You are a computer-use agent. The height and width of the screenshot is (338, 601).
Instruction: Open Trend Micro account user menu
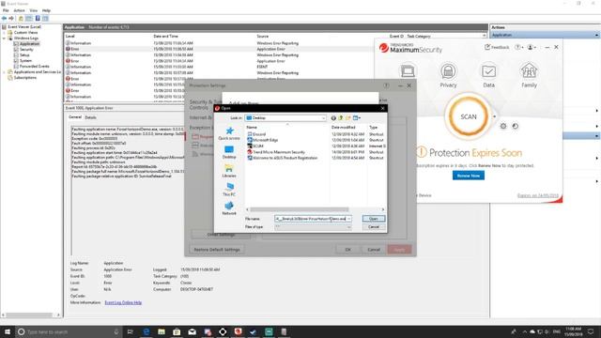(x=532, y=47)
